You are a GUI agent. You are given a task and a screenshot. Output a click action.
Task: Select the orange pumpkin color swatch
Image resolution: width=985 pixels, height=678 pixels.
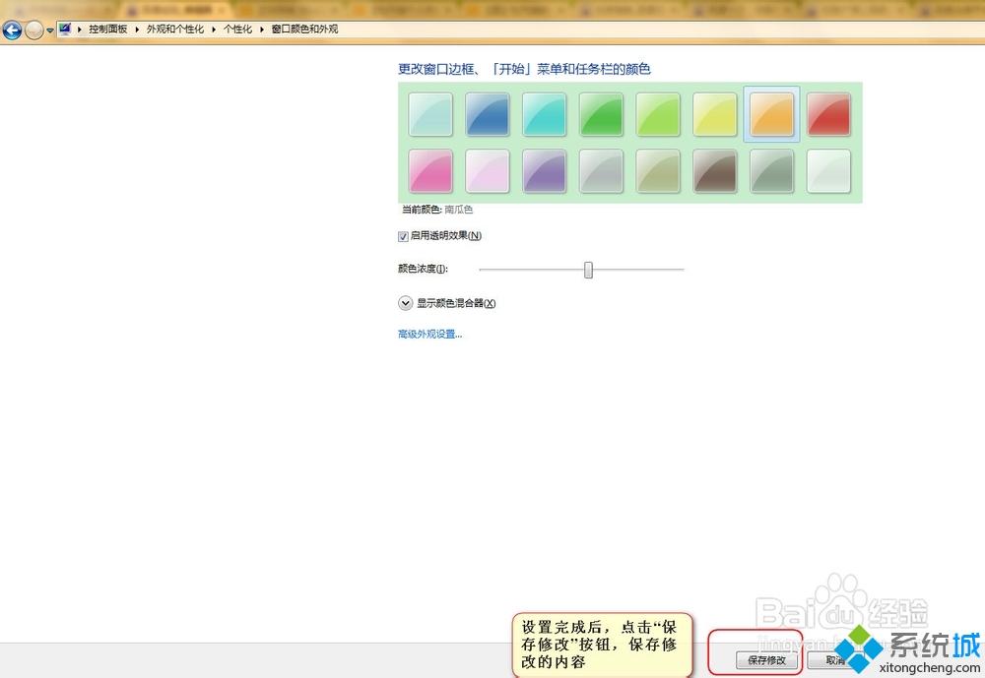point(771,114)
